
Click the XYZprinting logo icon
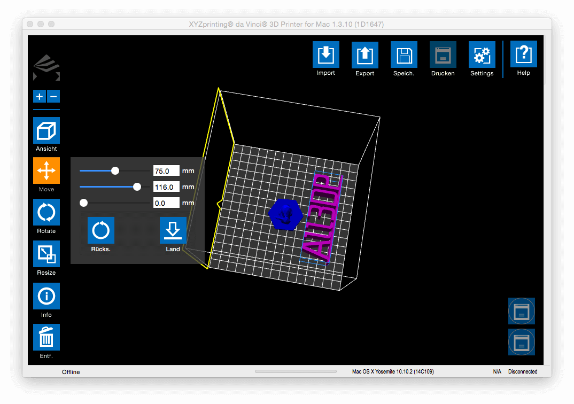46,68
